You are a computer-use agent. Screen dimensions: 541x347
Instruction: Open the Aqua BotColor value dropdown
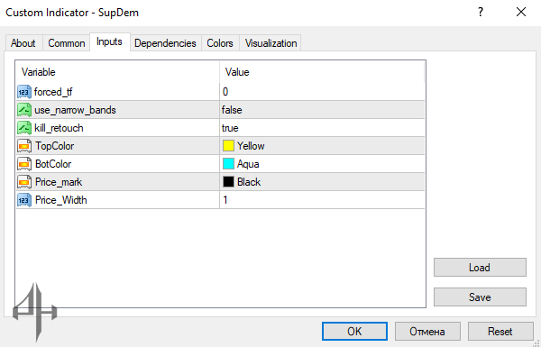click(x=322, y=164)
